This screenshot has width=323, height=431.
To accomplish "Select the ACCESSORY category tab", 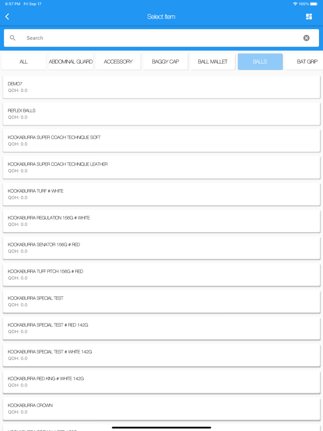I will pos(118,61).
